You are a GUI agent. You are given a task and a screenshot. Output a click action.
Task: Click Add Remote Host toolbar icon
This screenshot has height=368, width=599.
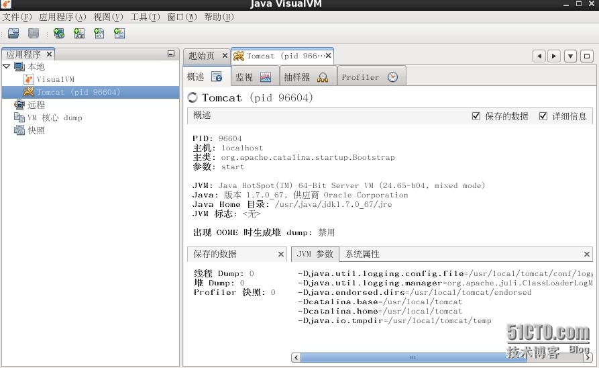[59, 34]
